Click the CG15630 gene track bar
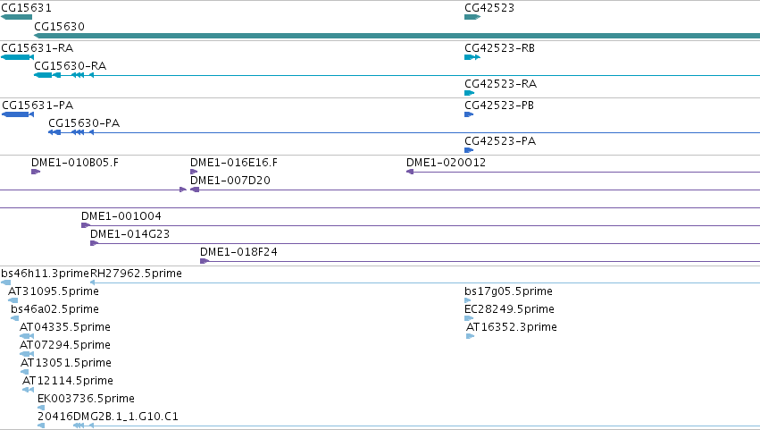The height and width of the screenshot is (430, 760). tap(397, 36)
